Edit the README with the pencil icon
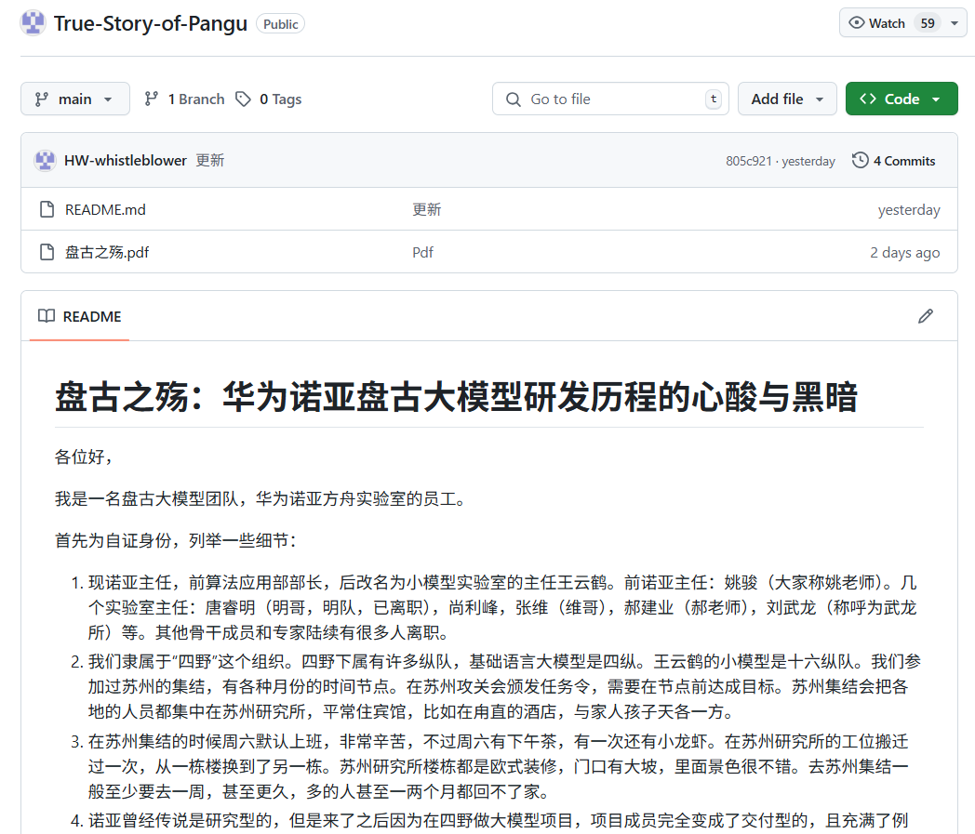Viewport: 975px width, 834px height. 926,316
